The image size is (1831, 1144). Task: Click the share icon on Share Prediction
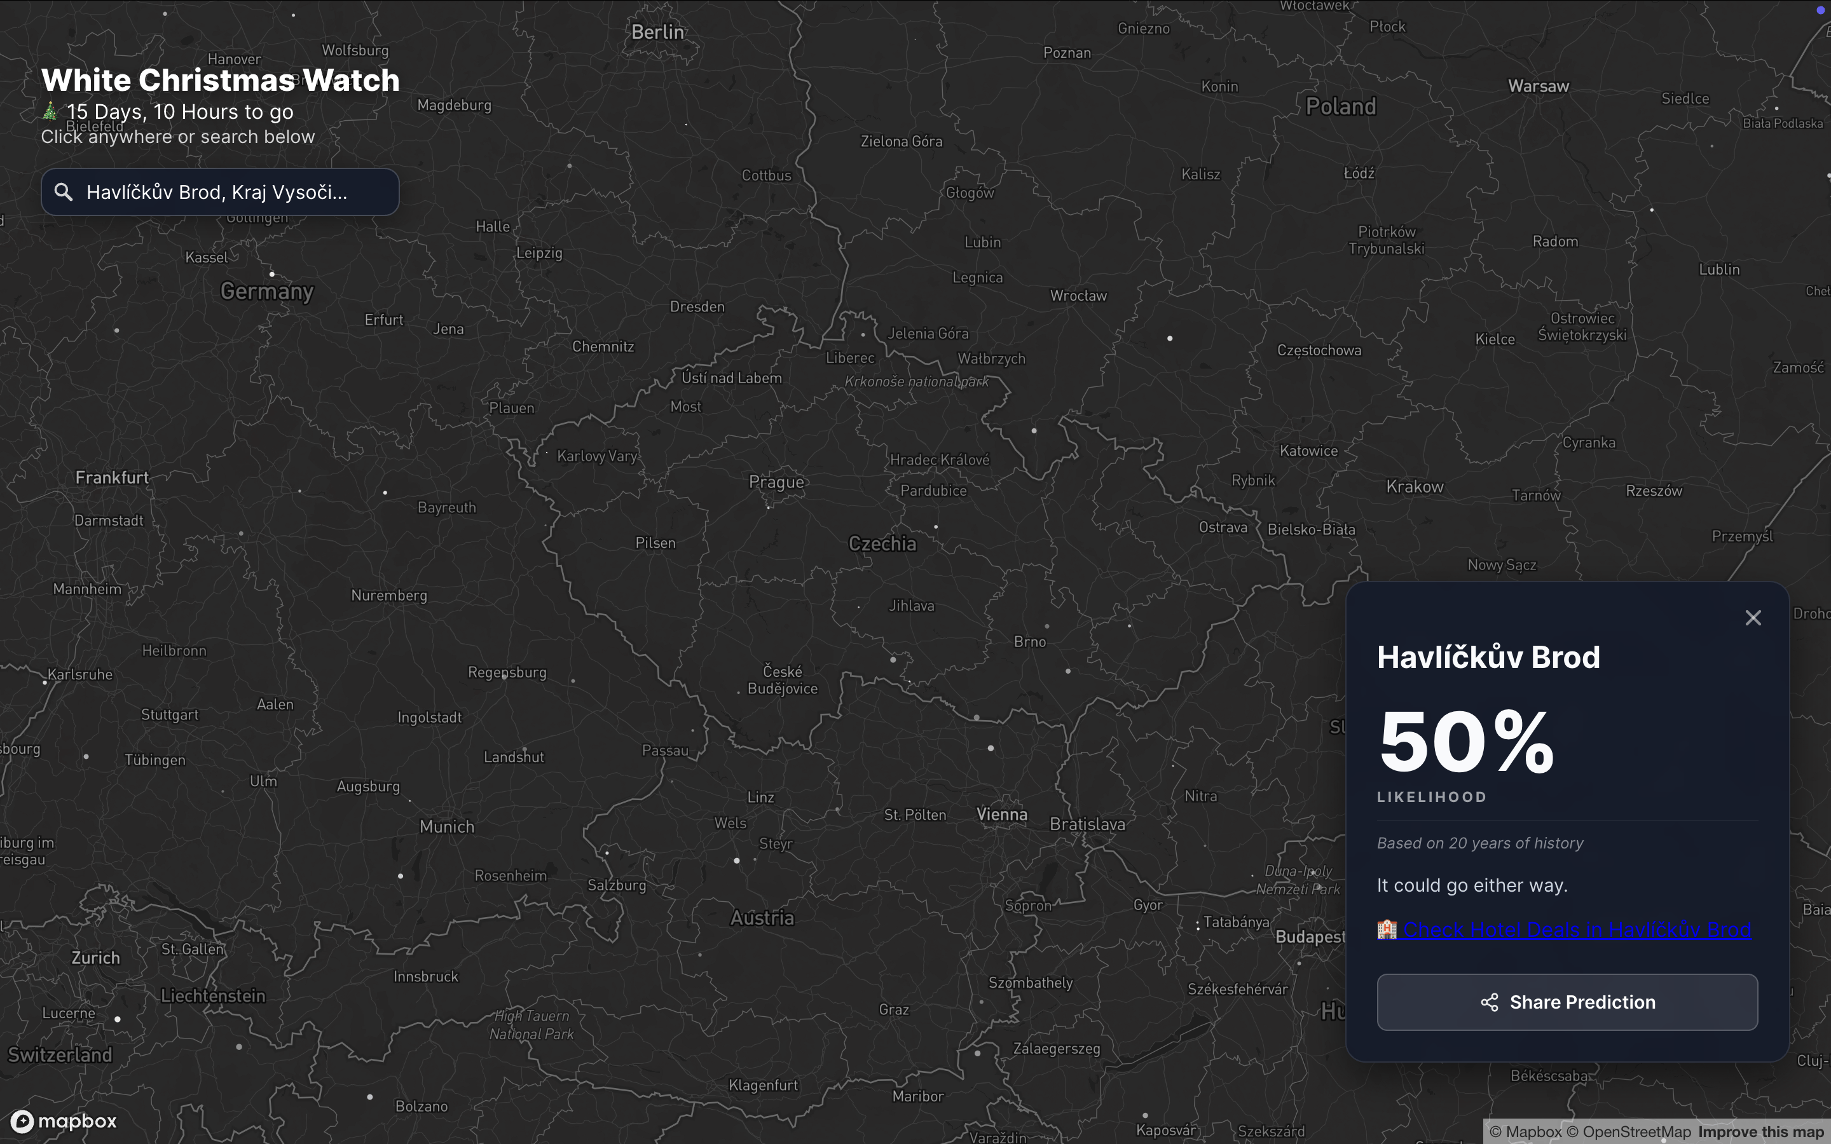point(1489,1002)
